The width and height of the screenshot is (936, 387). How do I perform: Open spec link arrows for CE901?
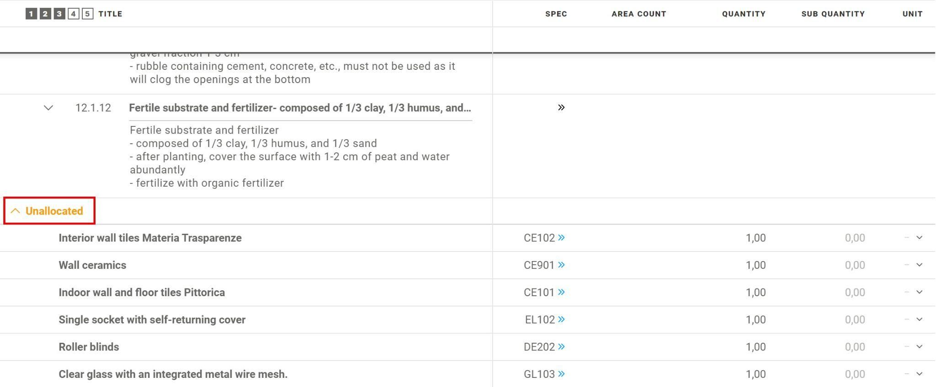[x=561, y=265]
